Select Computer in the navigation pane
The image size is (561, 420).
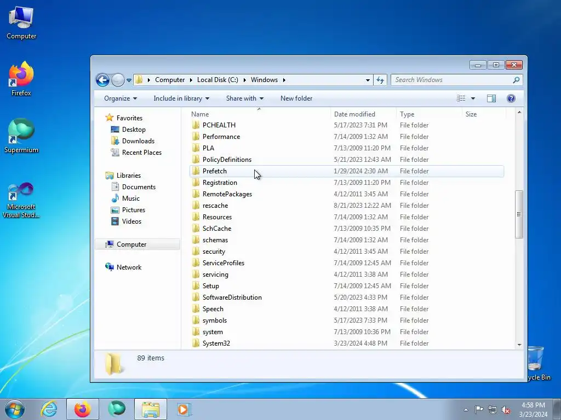pos(138,244)
